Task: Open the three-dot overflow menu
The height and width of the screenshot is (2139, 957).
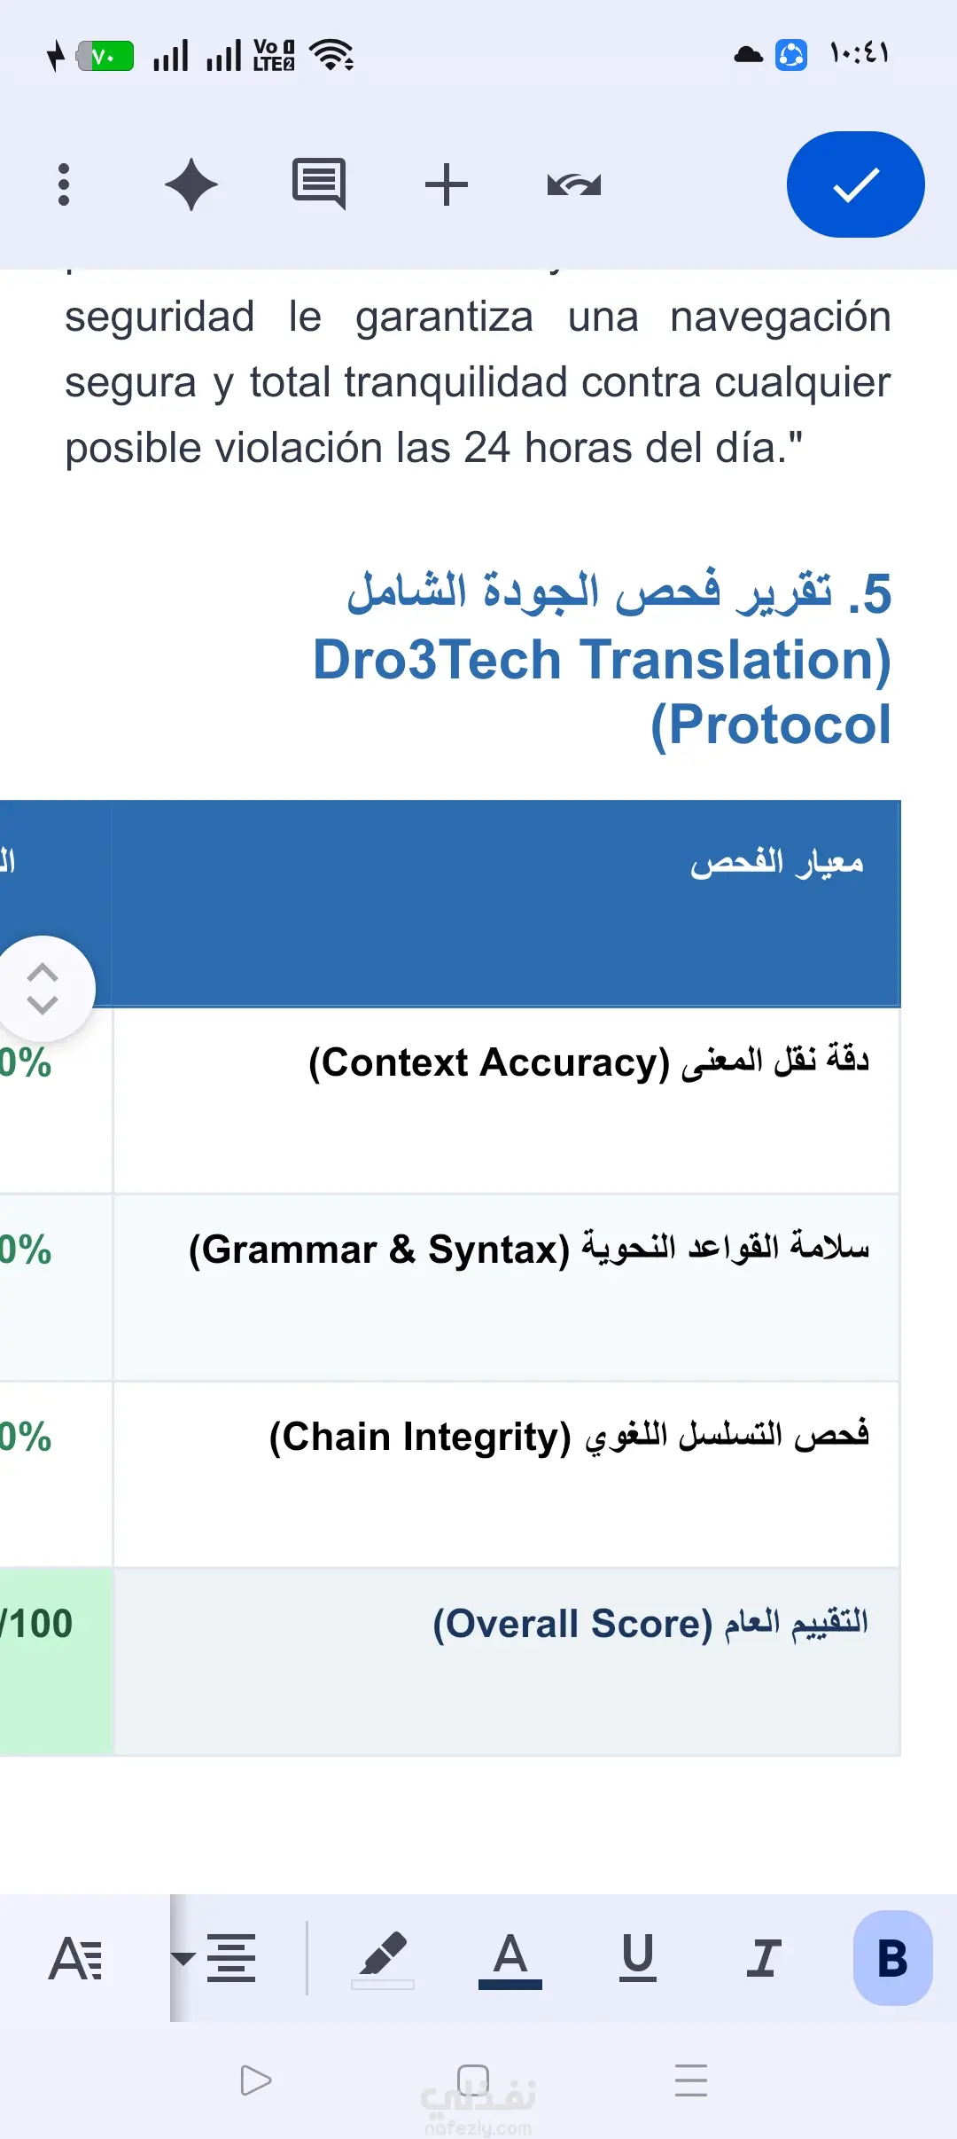Action: click(x=64, y=184)
